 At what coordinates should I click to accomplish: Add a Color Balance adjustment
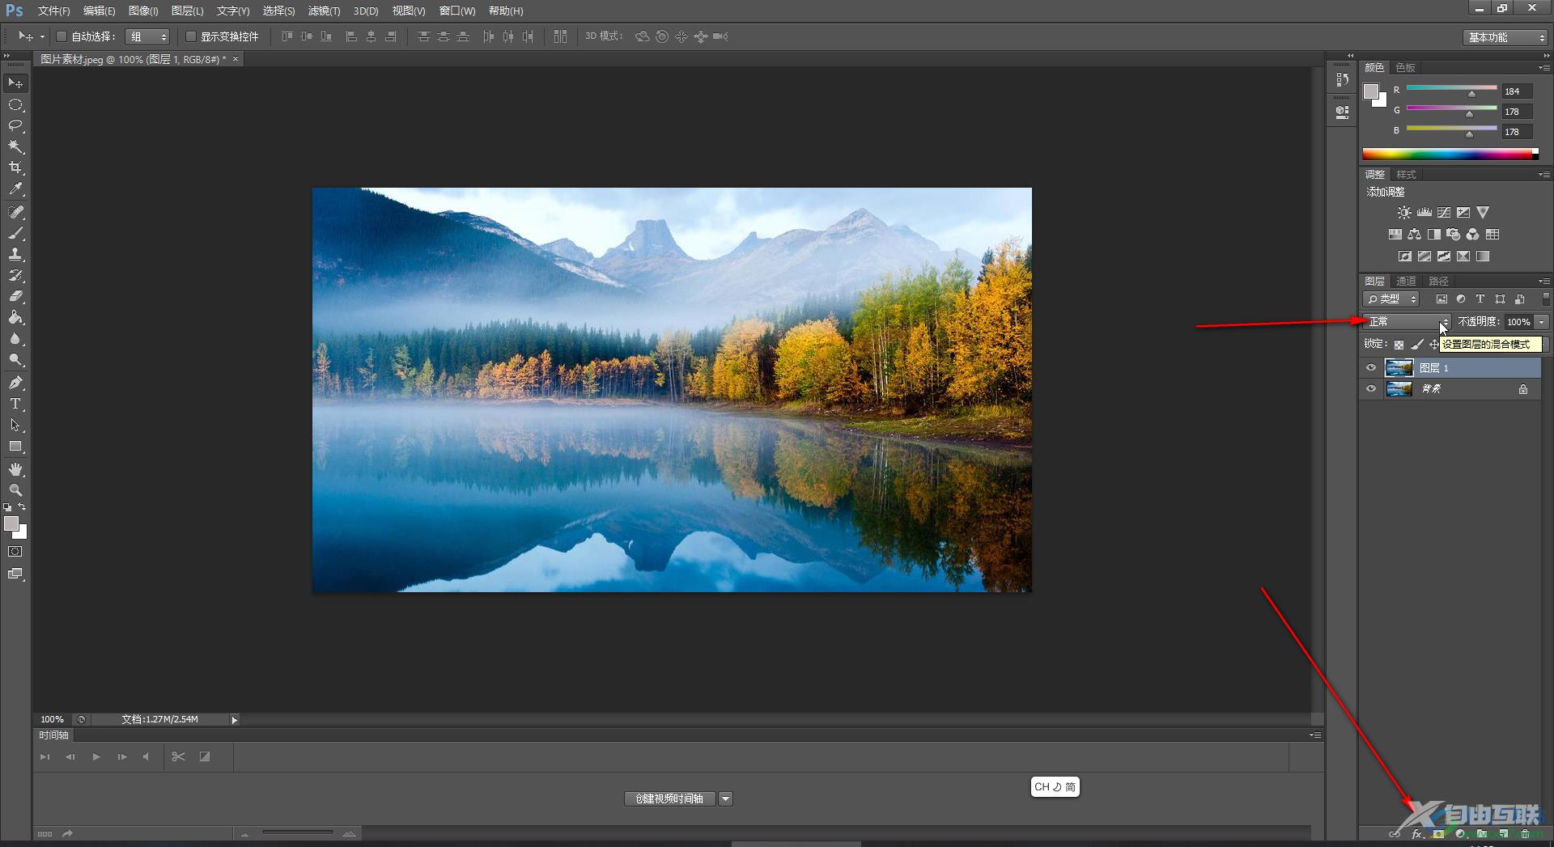point(1414,235)
